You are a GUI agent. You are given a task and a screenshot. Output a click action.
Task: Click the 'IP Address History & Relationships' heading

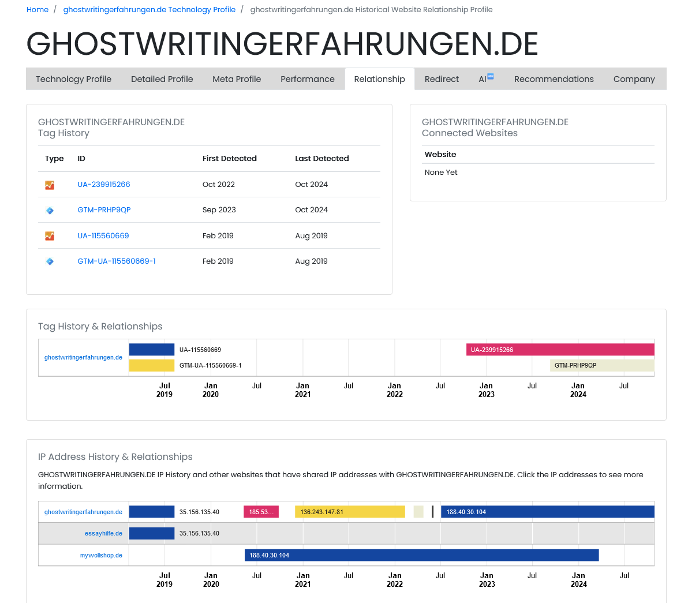tap(115, 456)
